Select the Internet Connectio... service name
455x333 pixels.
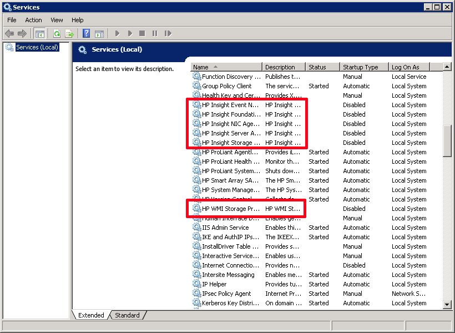point(230,265)
